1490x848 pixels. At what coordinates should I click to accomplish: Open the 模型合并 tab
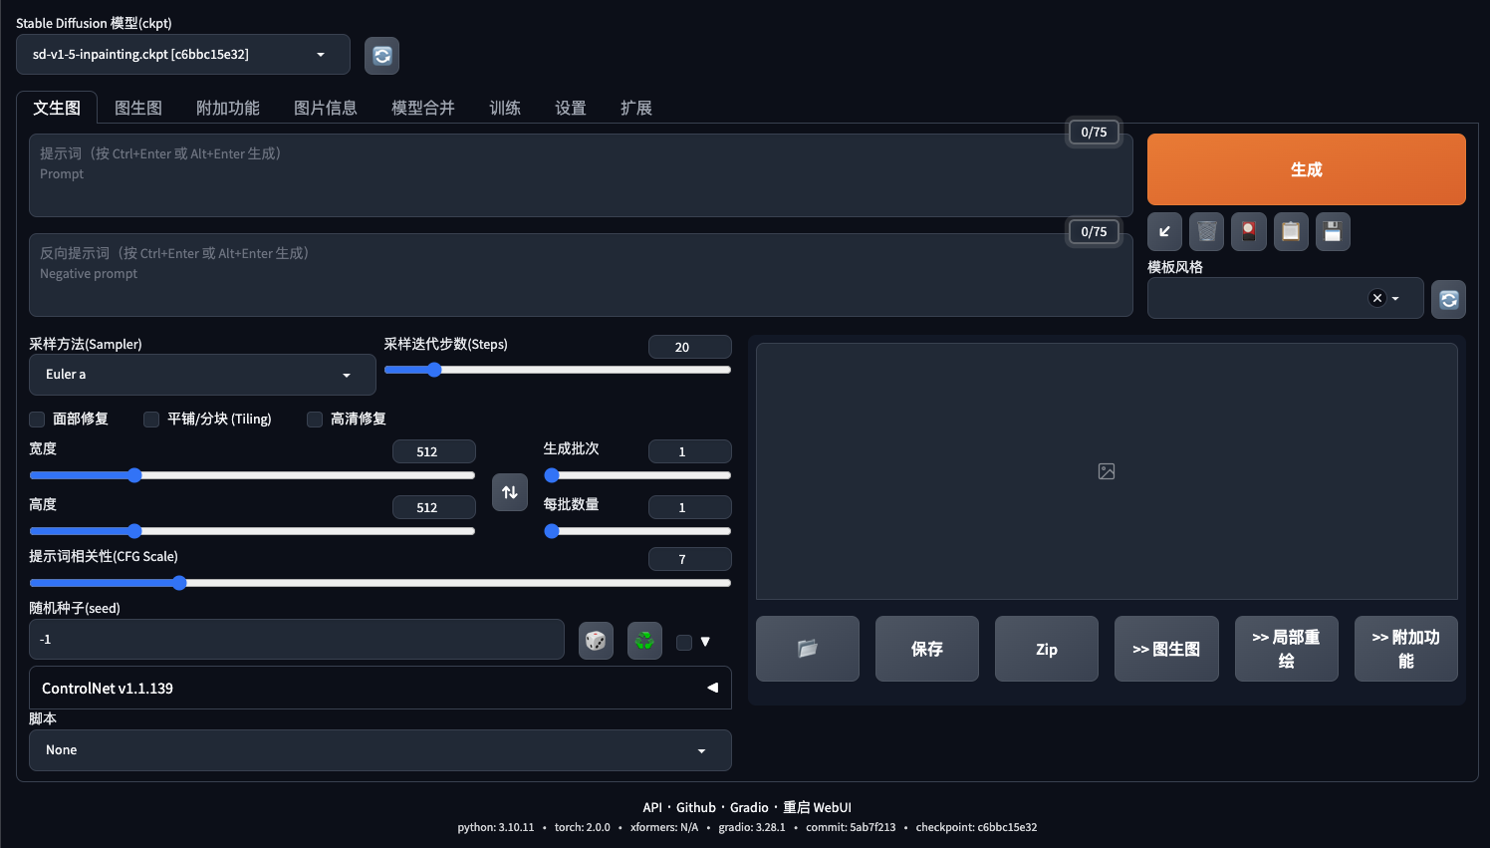tap(423, 108)
